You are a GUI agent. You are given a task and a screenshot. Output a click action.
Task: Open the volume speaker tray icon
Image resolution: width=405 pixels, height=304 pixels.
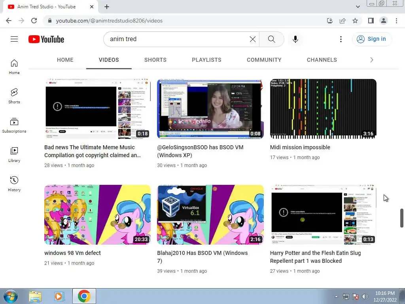tap(365, 296)
